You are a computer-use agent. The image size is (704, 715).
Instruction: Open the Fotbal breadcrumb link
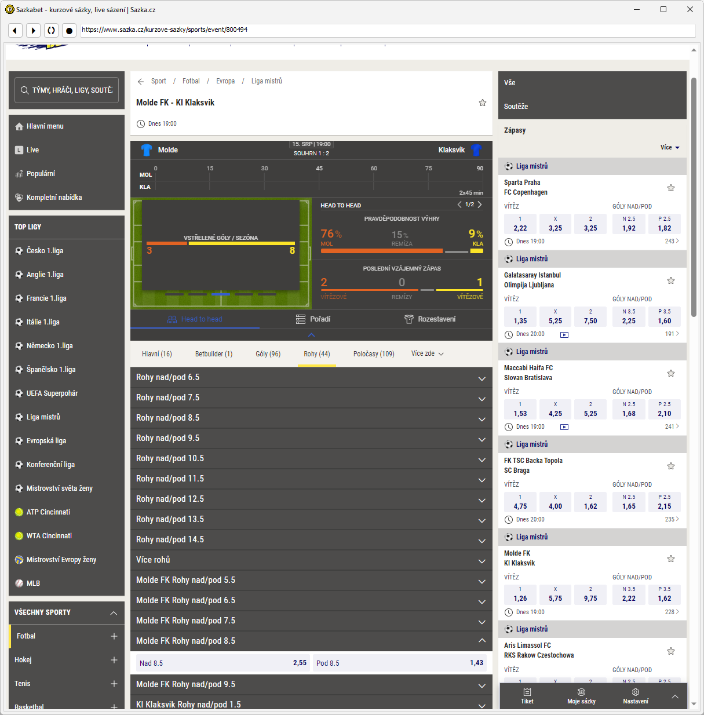191,81
